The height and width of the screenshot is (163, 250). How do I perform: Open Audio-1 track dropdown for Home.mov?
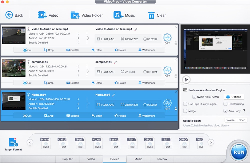78,104
